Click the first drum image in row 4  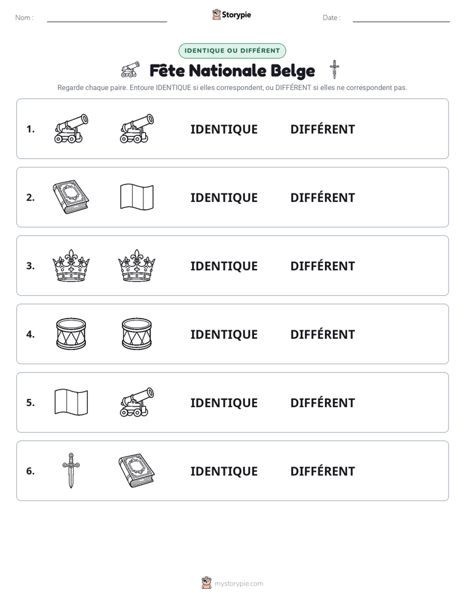coord(71,334)
